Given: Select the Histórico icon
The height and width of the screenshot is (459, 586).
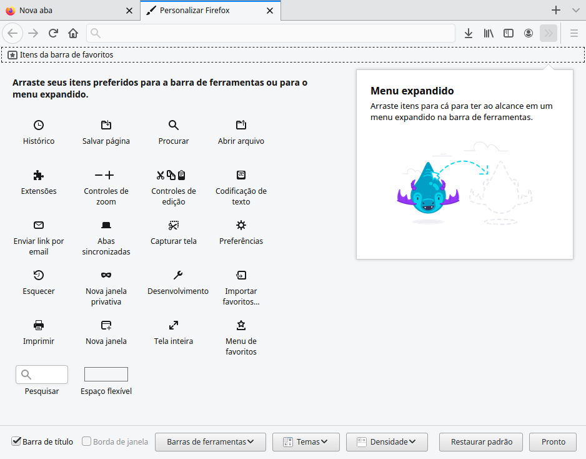Looking at the screenshot, I should click(38, 125).
